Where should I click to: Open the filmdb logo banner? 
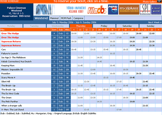click(x=97, y=10)
